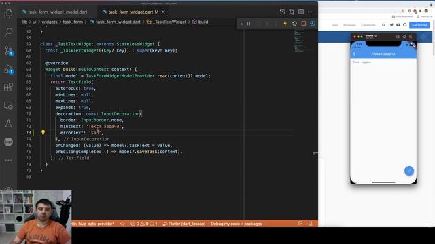Viewport: 435px width, 244px height.
Task: Open notifications bell in status bar
Action: [x=310, y=224]
